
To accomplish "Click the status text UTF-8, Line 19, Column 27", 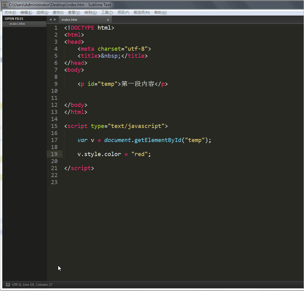I will 32,285.
